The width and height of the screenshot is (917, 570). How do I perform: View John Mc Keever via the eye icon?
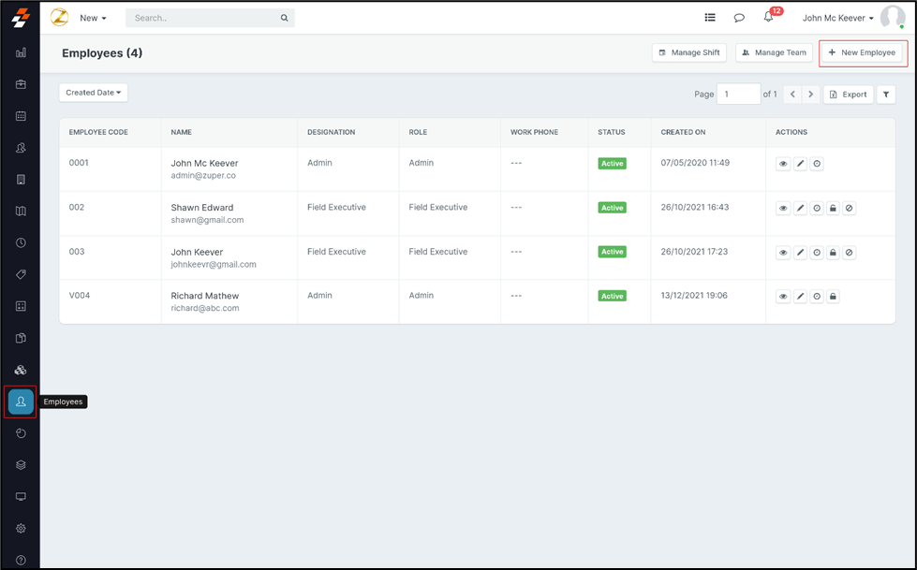point(783,164)
